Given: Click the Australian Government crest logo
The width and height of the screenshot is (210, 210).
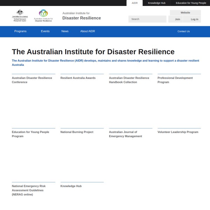Looking at the screenshot, I should [x=20, y=16].
